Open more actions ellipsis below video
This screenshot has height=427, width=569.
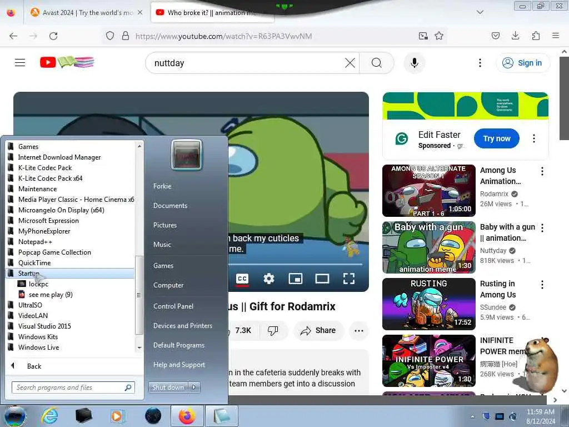pos(359,330)
